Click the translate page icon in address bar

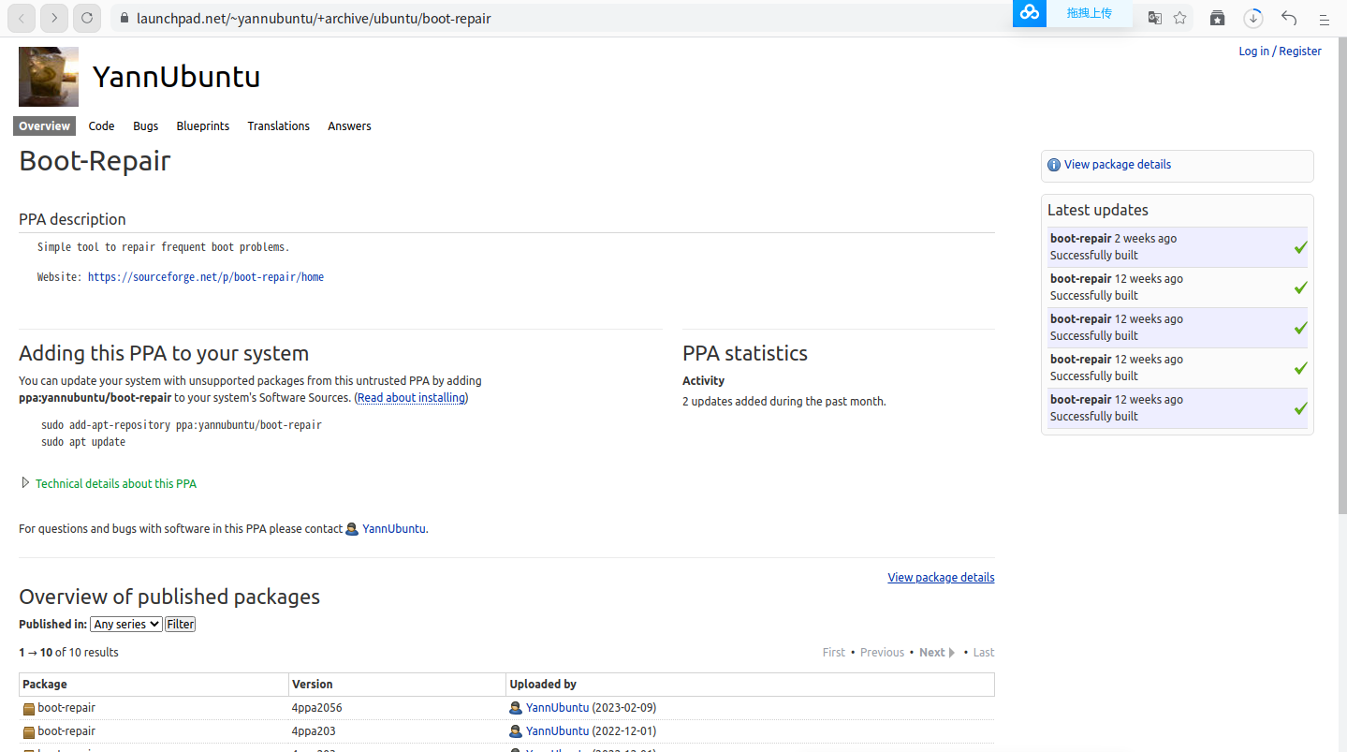tap(1155, 18)
